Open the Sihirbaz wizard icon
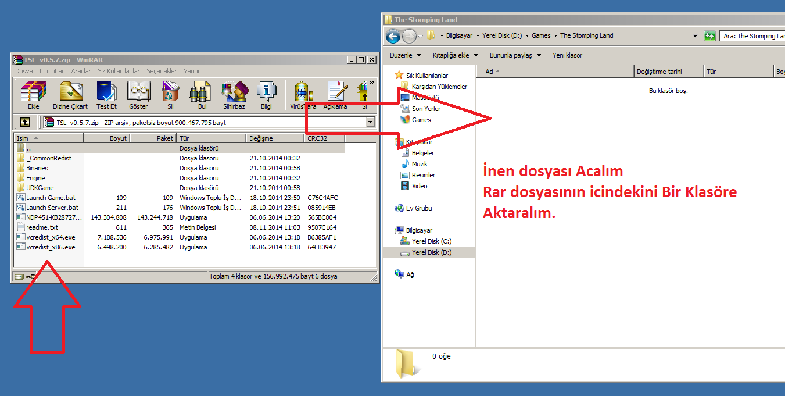785x396 pixels. pyautogui.click(x=234, y=95)
